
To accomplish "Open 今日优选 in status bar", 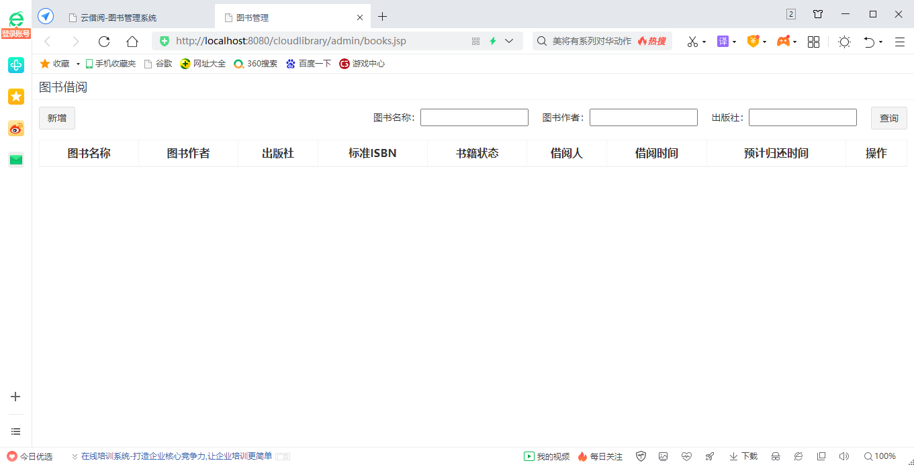I will (x=30, y=456).
